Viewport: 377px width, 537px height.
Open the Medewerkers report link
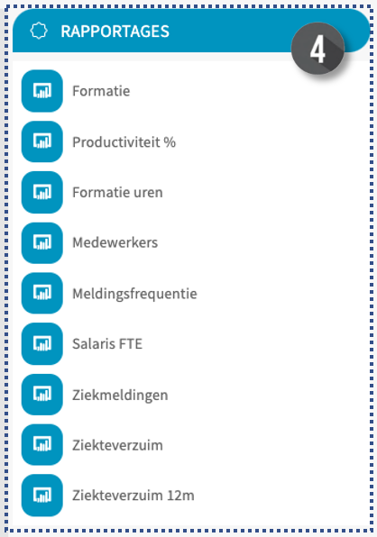pos(115,242)
